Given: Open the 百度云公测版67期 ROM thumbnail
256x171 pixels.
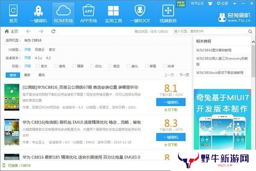Looking at the screenshot, I should (12, 97).
